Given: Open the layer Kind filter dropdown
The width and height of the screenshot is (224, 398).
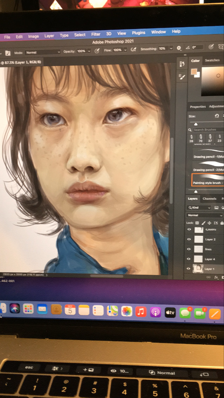Looking at the screenshot, I should click(x=199, y=208).
